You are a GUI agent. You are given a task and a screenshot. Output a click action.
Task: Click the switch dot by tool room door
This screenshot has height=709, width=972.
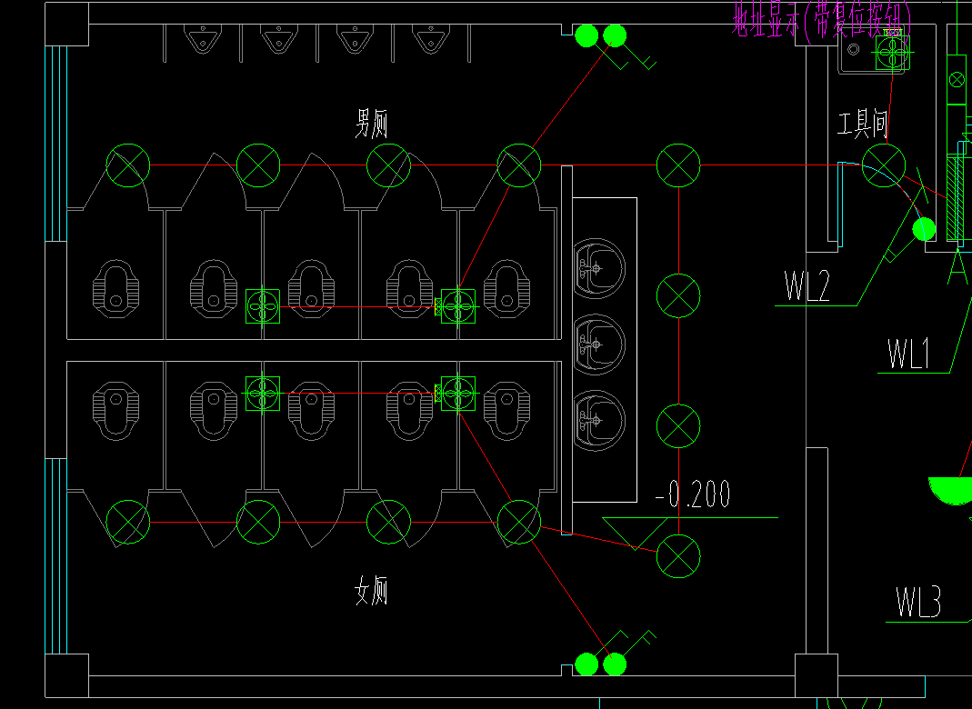(x=925, y=229)
